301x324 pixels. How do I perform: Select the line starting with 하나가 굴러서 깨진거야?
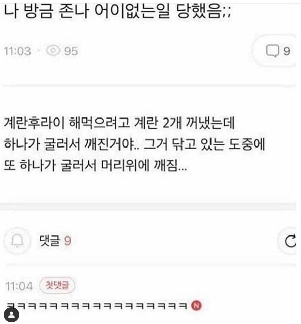pyautogui.click(x=134, y=144)
